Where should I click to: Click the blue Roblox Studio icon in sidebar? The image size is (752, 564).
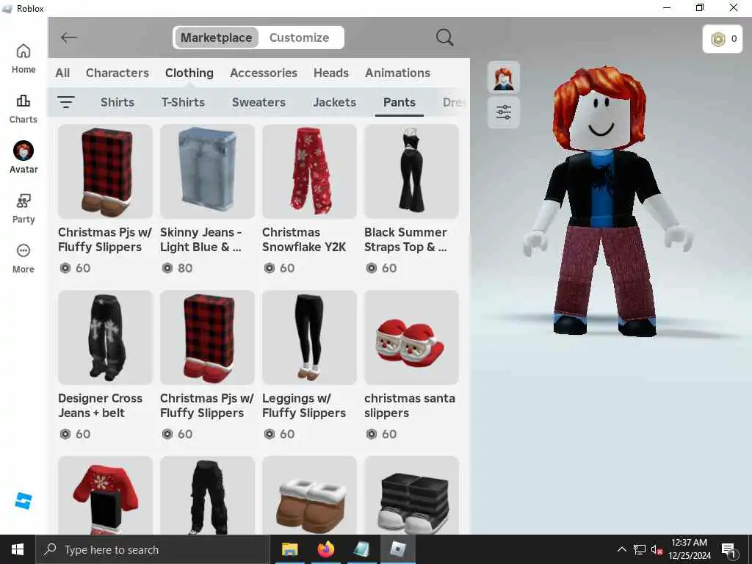tap(23, 501)
